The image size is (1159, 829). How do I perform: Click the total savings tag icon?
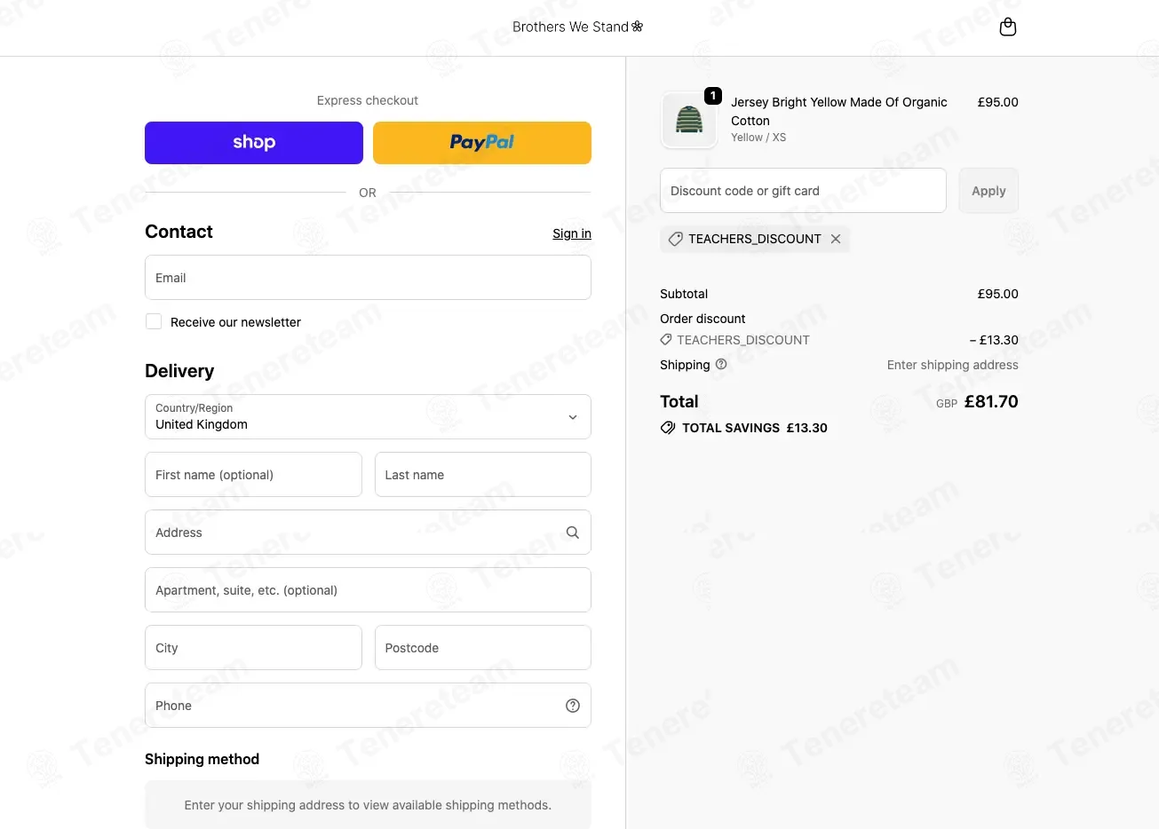tap(668, 428)
